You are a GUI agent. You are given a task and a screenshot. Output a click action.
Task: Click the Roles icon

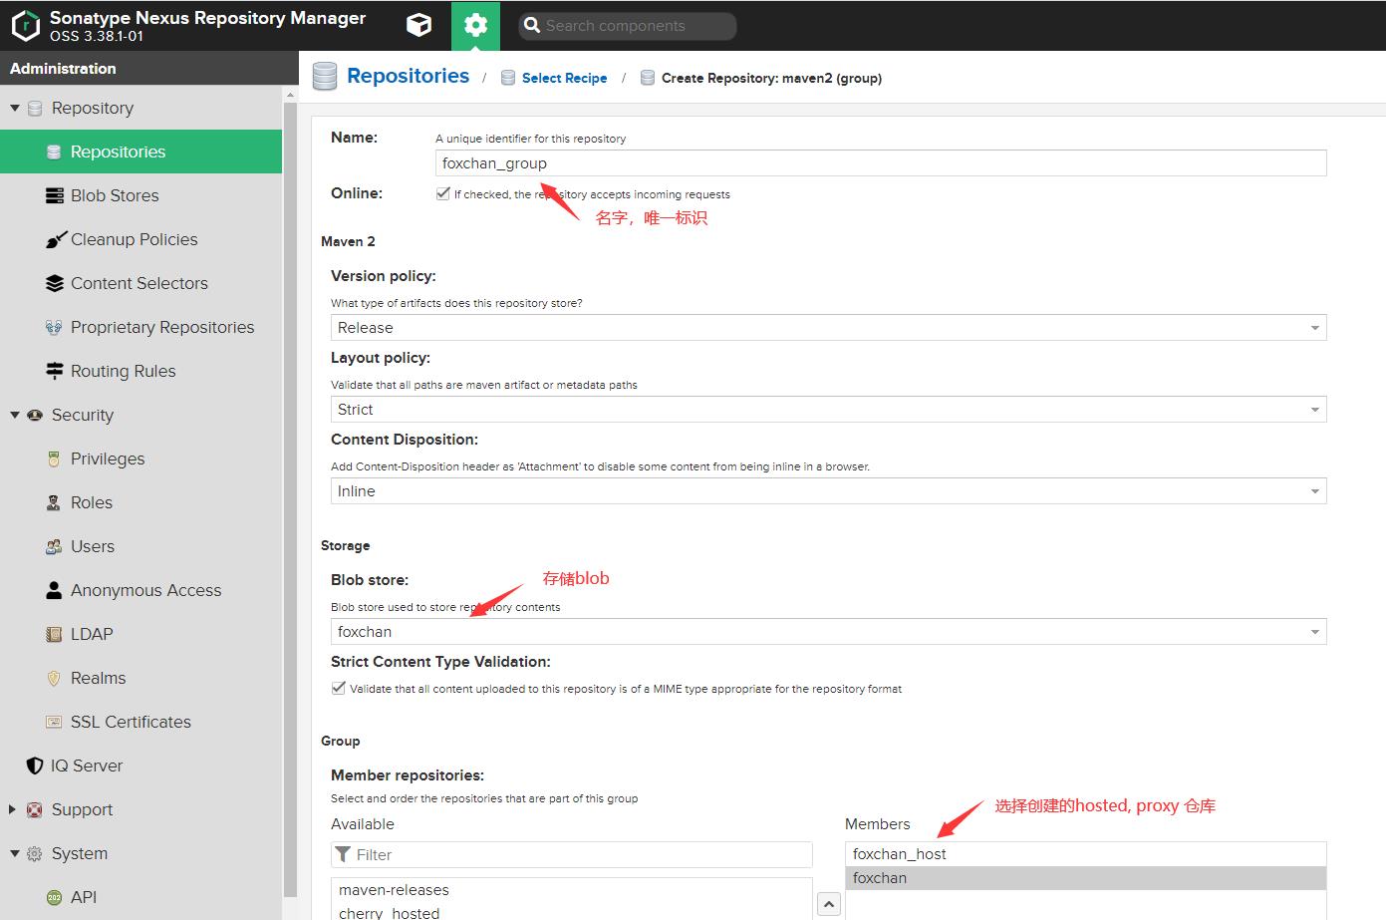tap(54, 502)
